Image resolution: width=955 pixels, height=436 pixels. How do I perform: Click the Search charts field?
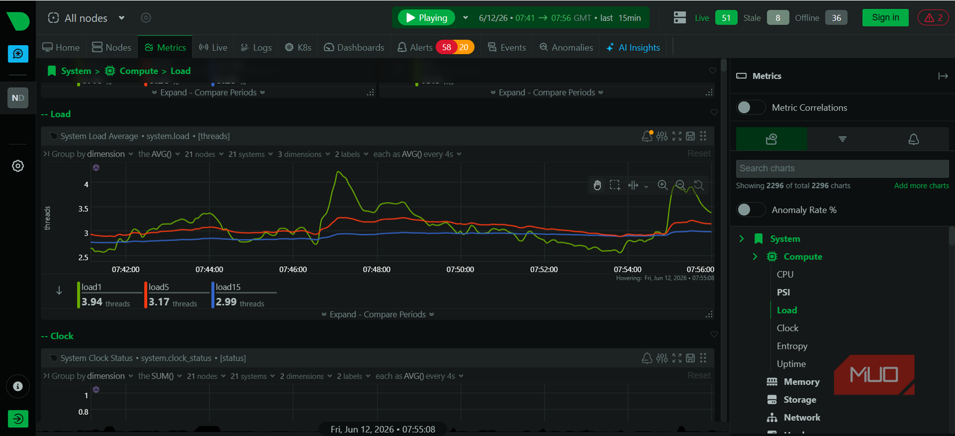coord(842,168)
